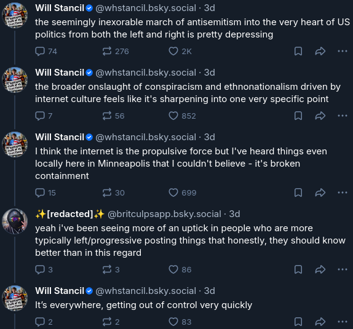This screenshot has height=329, width=353.
Task: Reply to the Minneapolis post with 15 replies
Action: click(46, 192)
